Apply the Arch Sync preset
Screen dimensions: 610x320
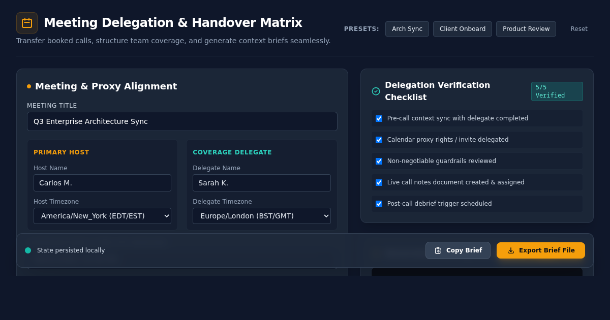407,29
